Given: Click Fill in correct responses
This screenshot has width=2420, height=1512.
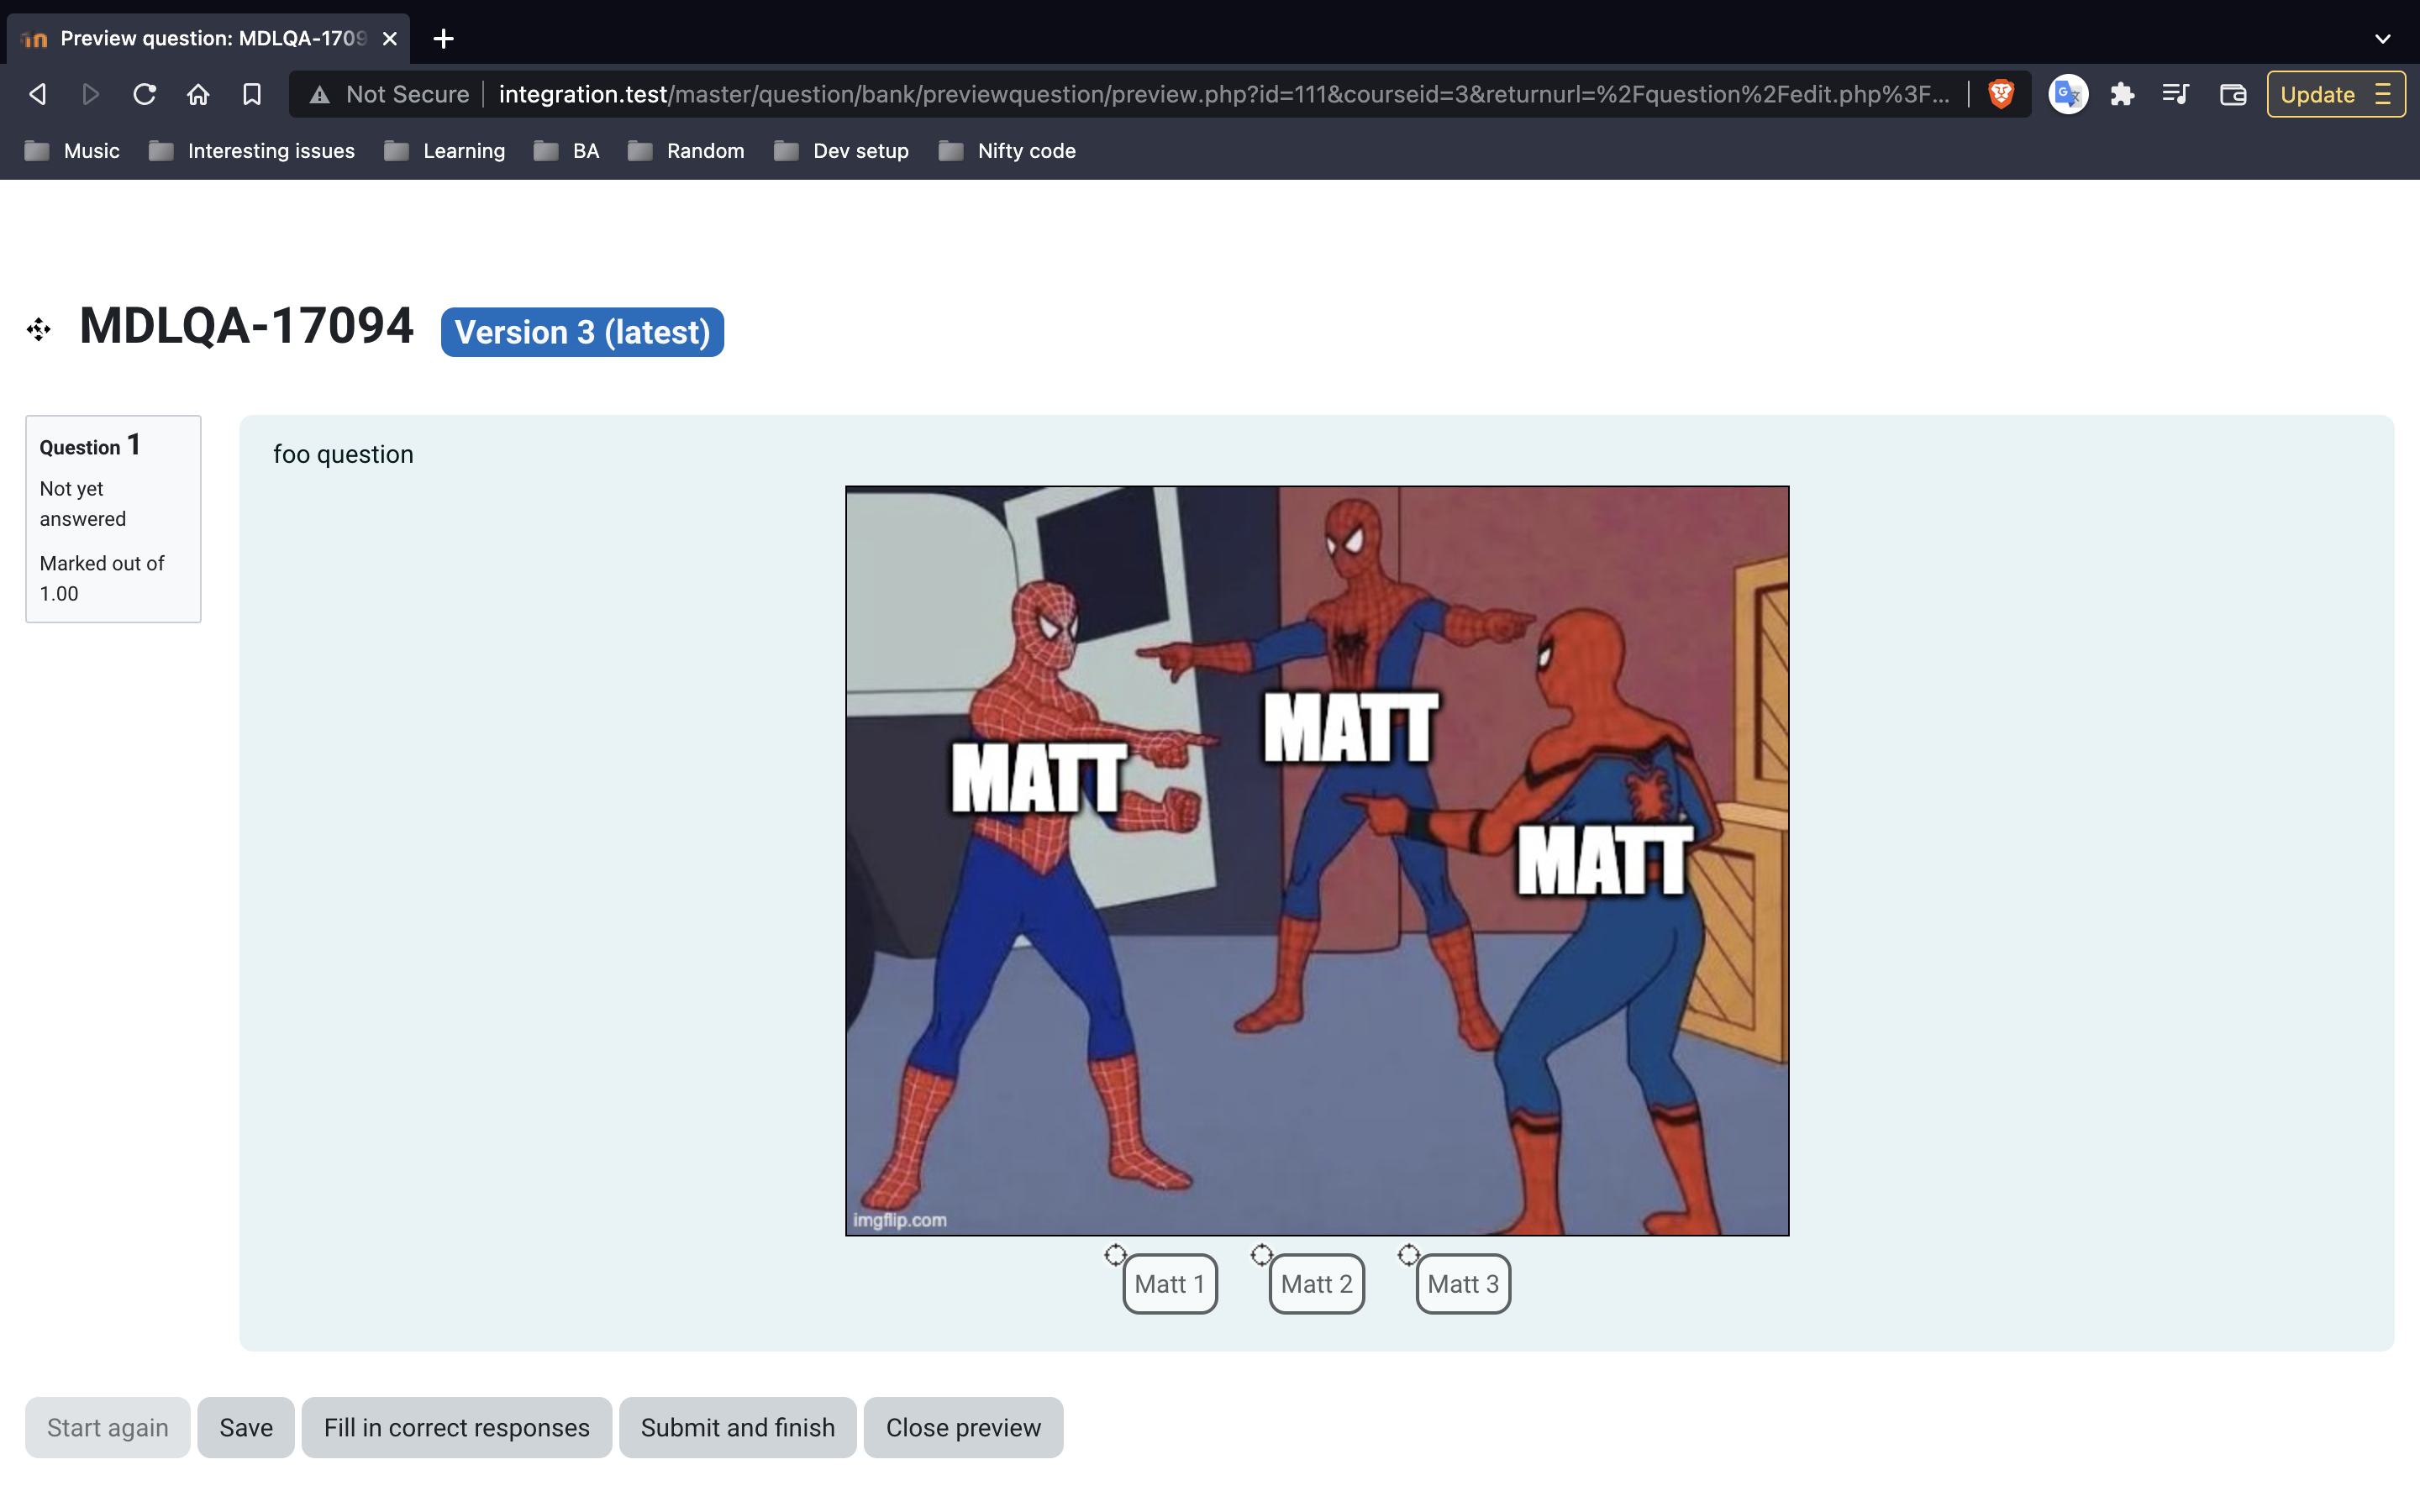Looking at the screenshot, I should point(457,1427).
